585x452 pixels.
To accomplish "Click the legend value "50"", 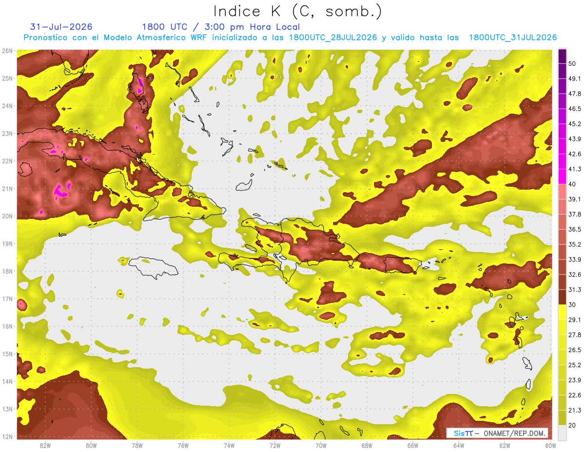I will click(x=572, y=64).
